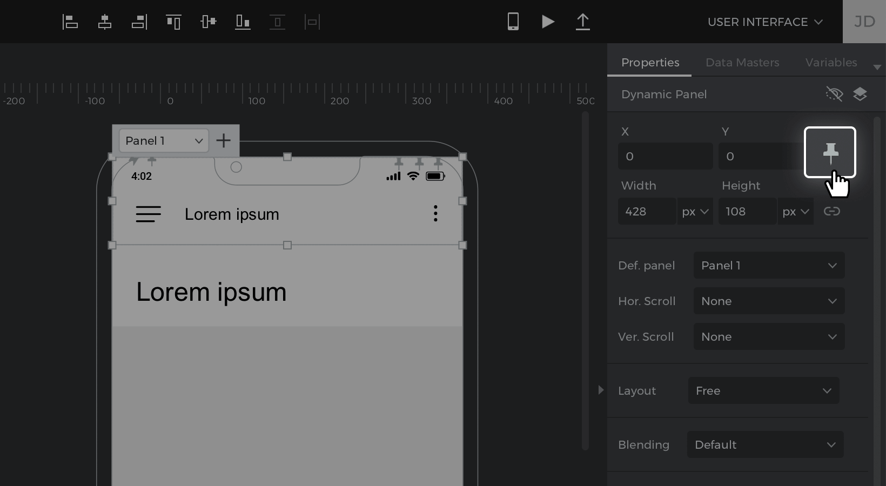Align selected elements to right edge
886x486 pixels.
click(x=139, y=22)
